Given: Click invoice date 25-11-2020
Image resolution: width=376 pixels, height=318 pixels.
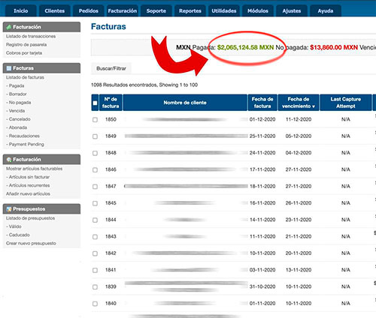Looking at the screenshot, I should 262,136.
